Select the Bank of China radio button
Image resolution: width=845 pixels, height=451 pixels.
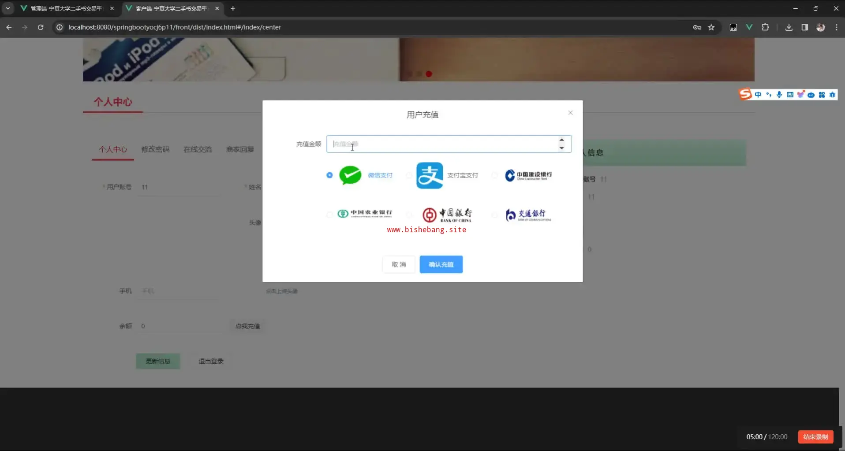point(409,214)
